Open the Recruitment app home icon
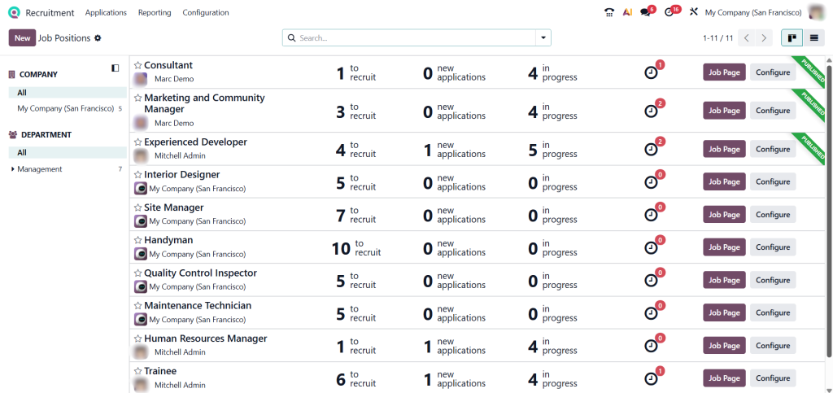The height and width of the screenshot is (393, 833). pos(15,12)
